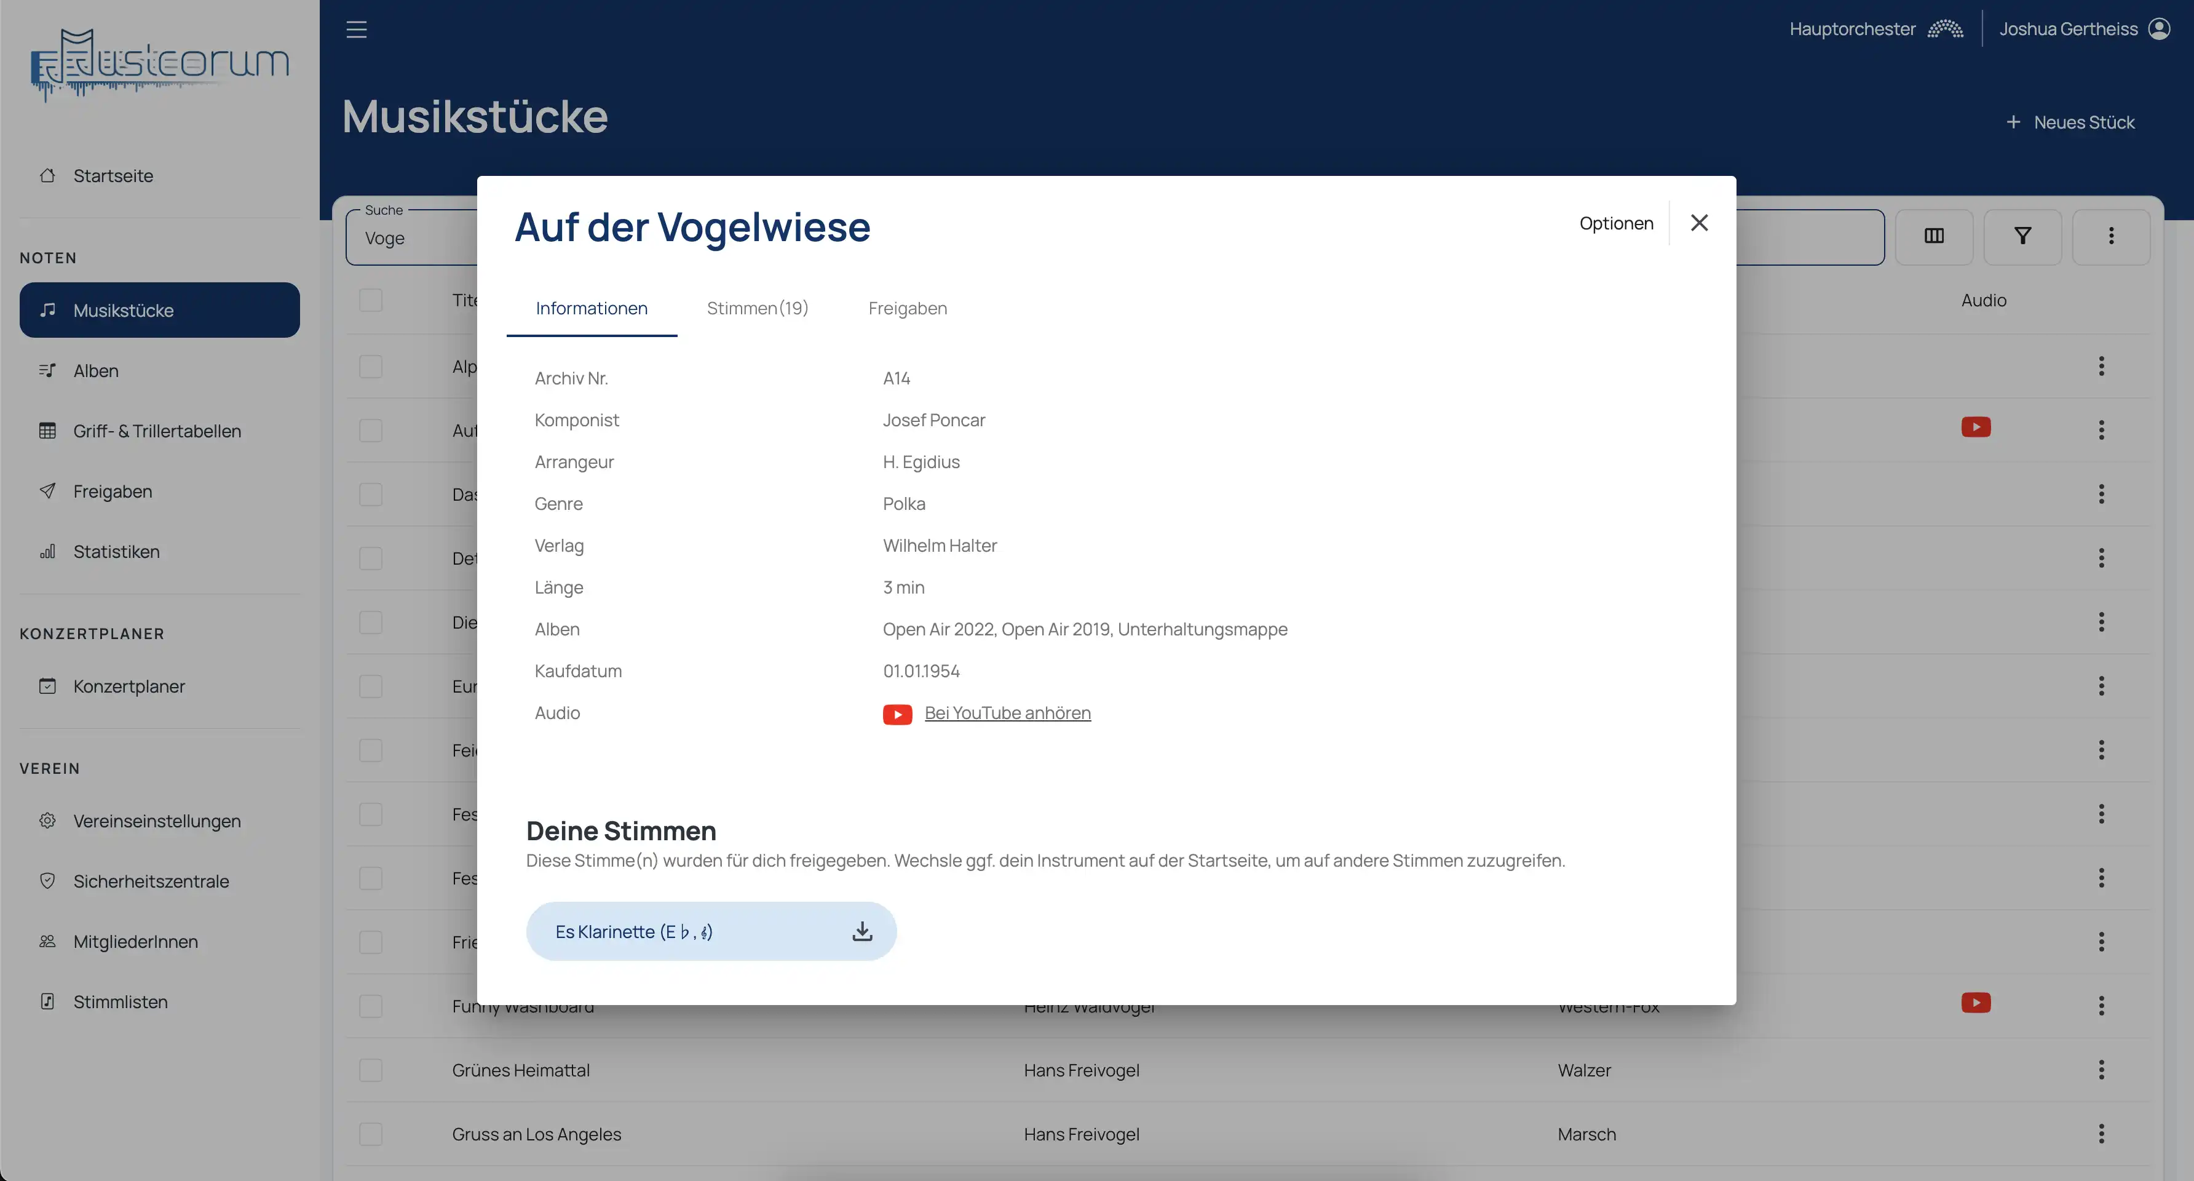Click YouTube icon in Funny Washboard row
This screenshot has height=1181, width=2194.
(x=1975, y=1003)
